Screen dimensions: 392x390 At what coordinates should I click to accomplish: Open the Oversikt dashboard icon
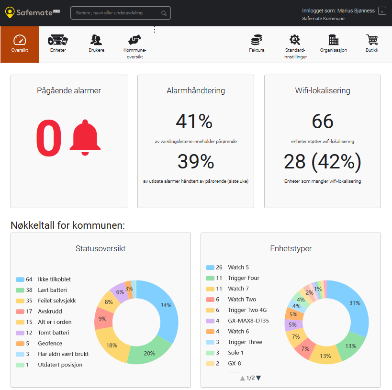click(20, 40)
